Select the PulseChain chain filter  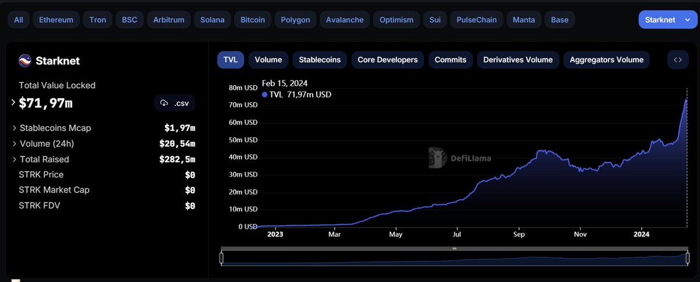coord(477,20)
